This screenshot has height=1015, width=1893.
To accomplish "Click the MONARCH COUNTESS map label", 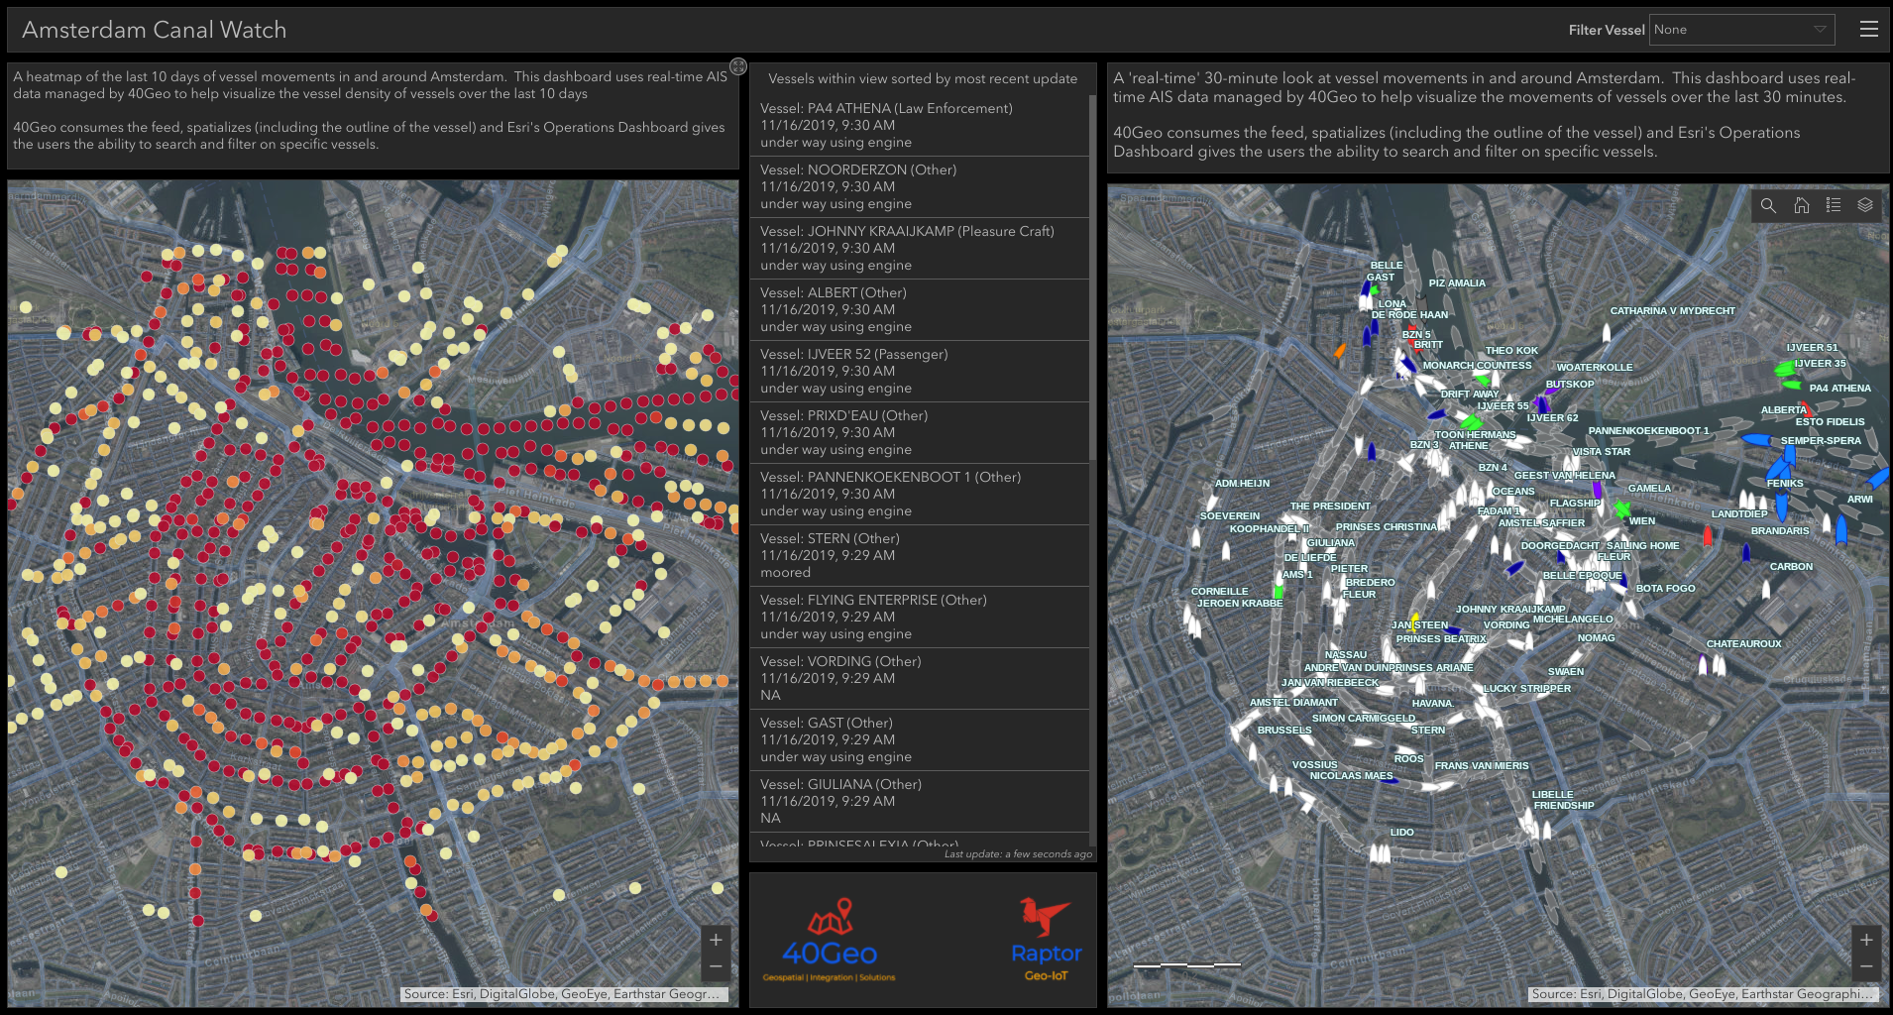I will (1477, 366).
